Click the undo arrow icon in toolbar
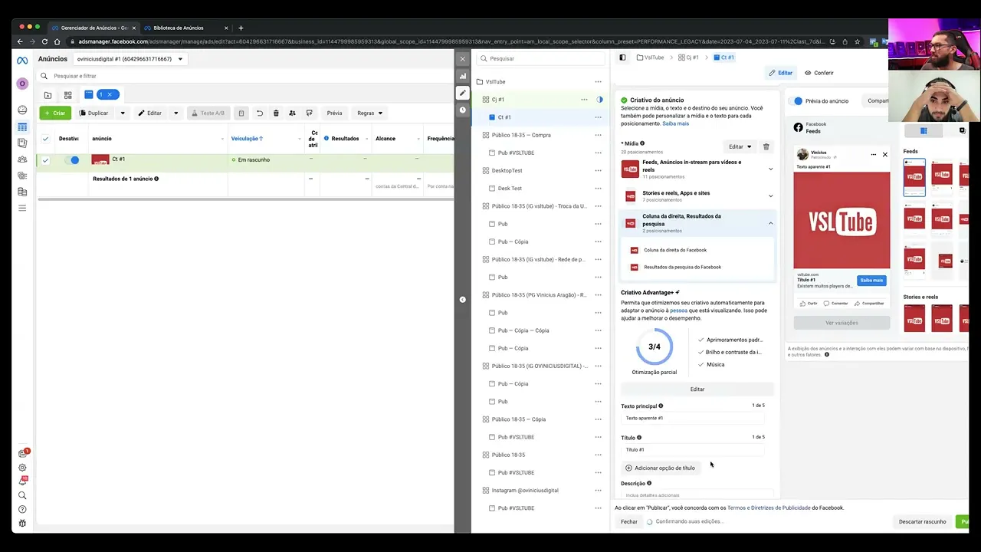Viewport: 981px width, 552px height. tap(259, 113)
